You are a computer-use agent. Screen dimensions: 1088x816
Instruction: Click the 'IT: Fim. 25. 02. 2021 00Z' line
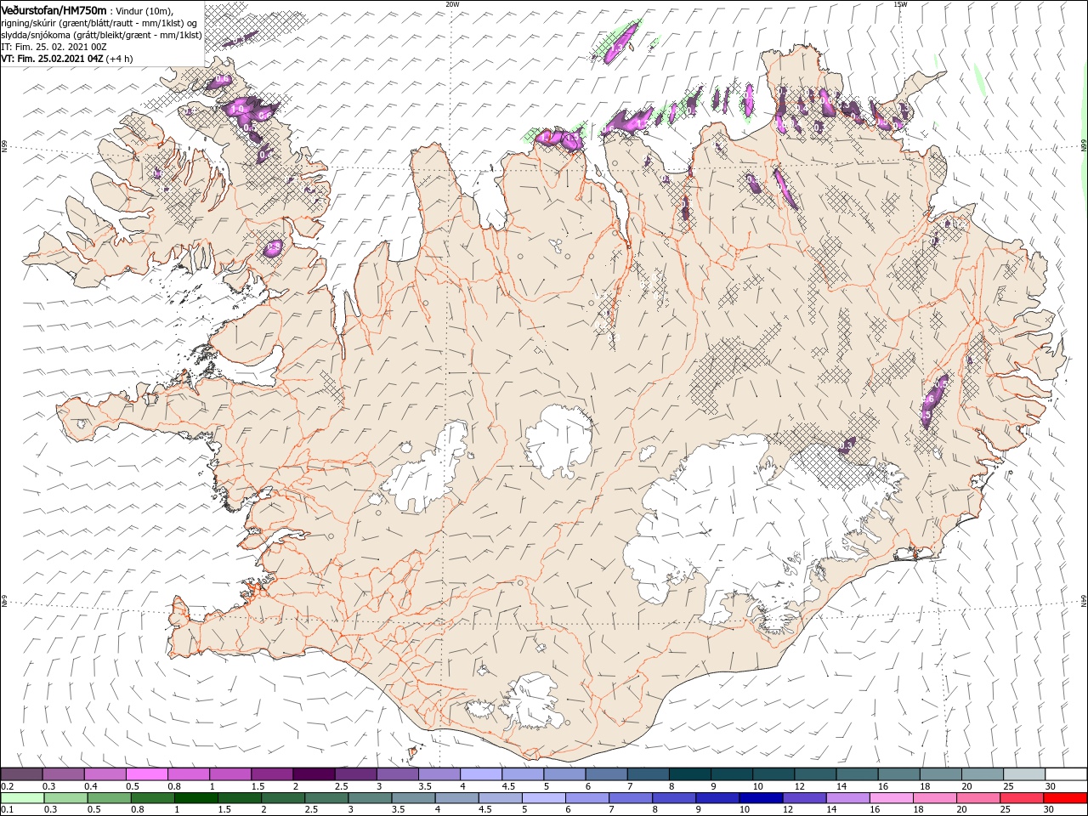(54, 47)
